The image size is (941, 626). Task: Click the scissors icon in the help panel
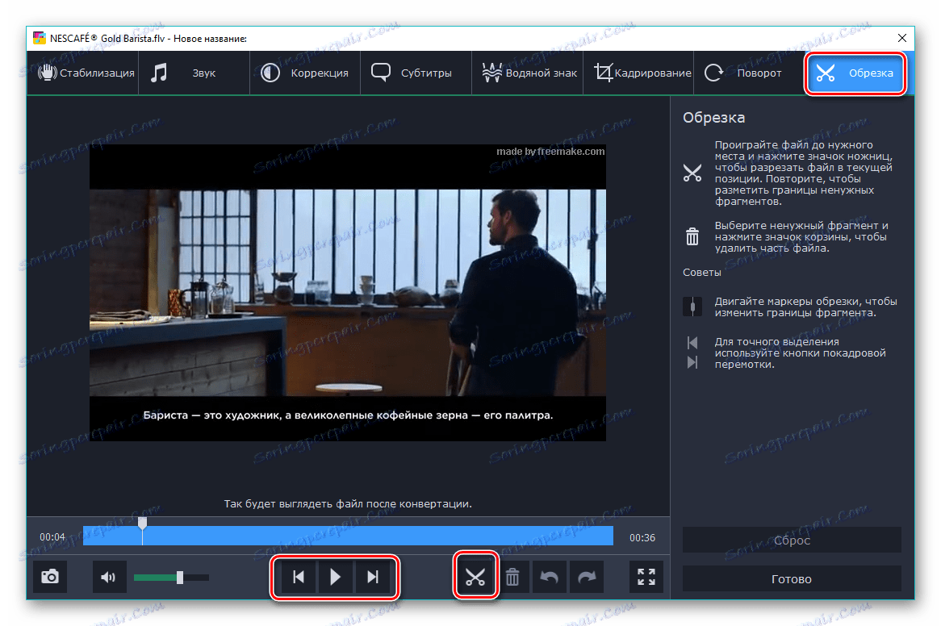(692, 173)
